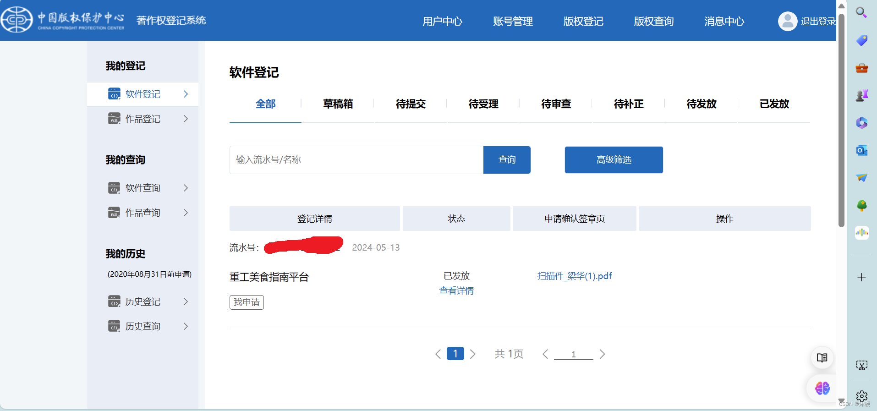877x411 pixels.
Task: Open 账号管理 in top navigation
Action: coord(513,21)
